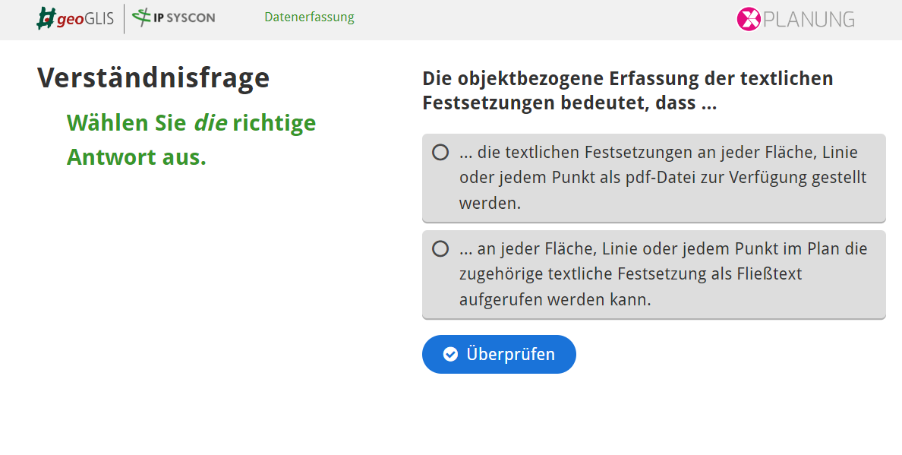Select the IP SYSCON logo

173,17
